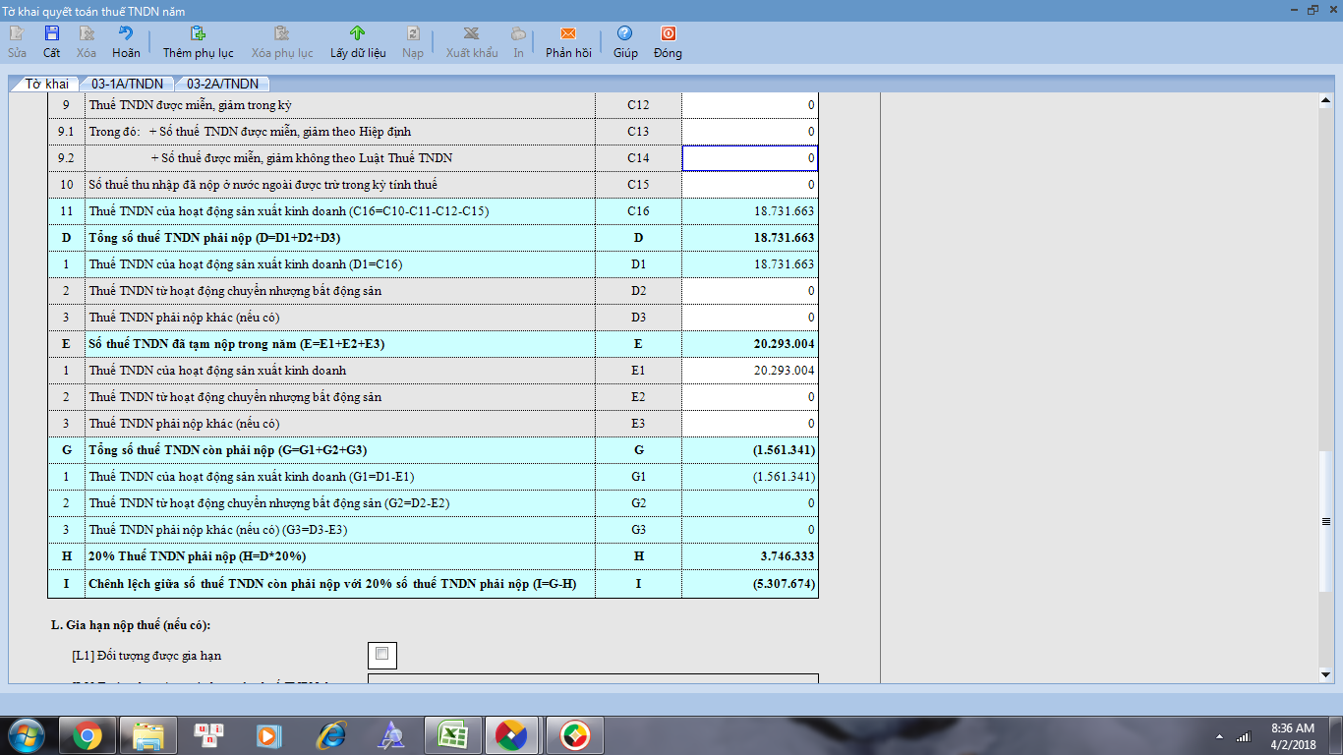Open the Windows Start menu
The height and width of the screenshot is (755, 1343).
click(27, 734)
